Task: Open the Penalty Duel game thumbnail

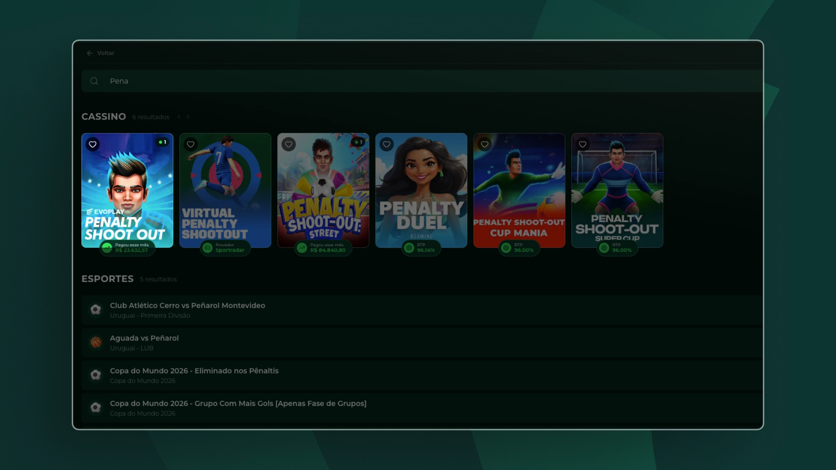Action: tap(421, 190)
